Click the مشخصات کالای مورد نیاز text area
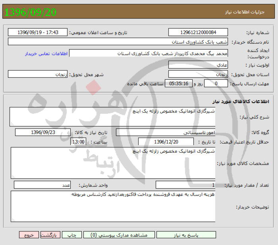Image resolution: width=278 pixels, height=245 pixels. click(113, 163)
